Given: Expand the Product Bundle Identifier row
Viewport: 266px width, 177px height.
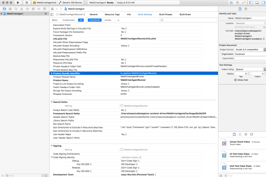Looking at the screenshot, I should (51, 73).
